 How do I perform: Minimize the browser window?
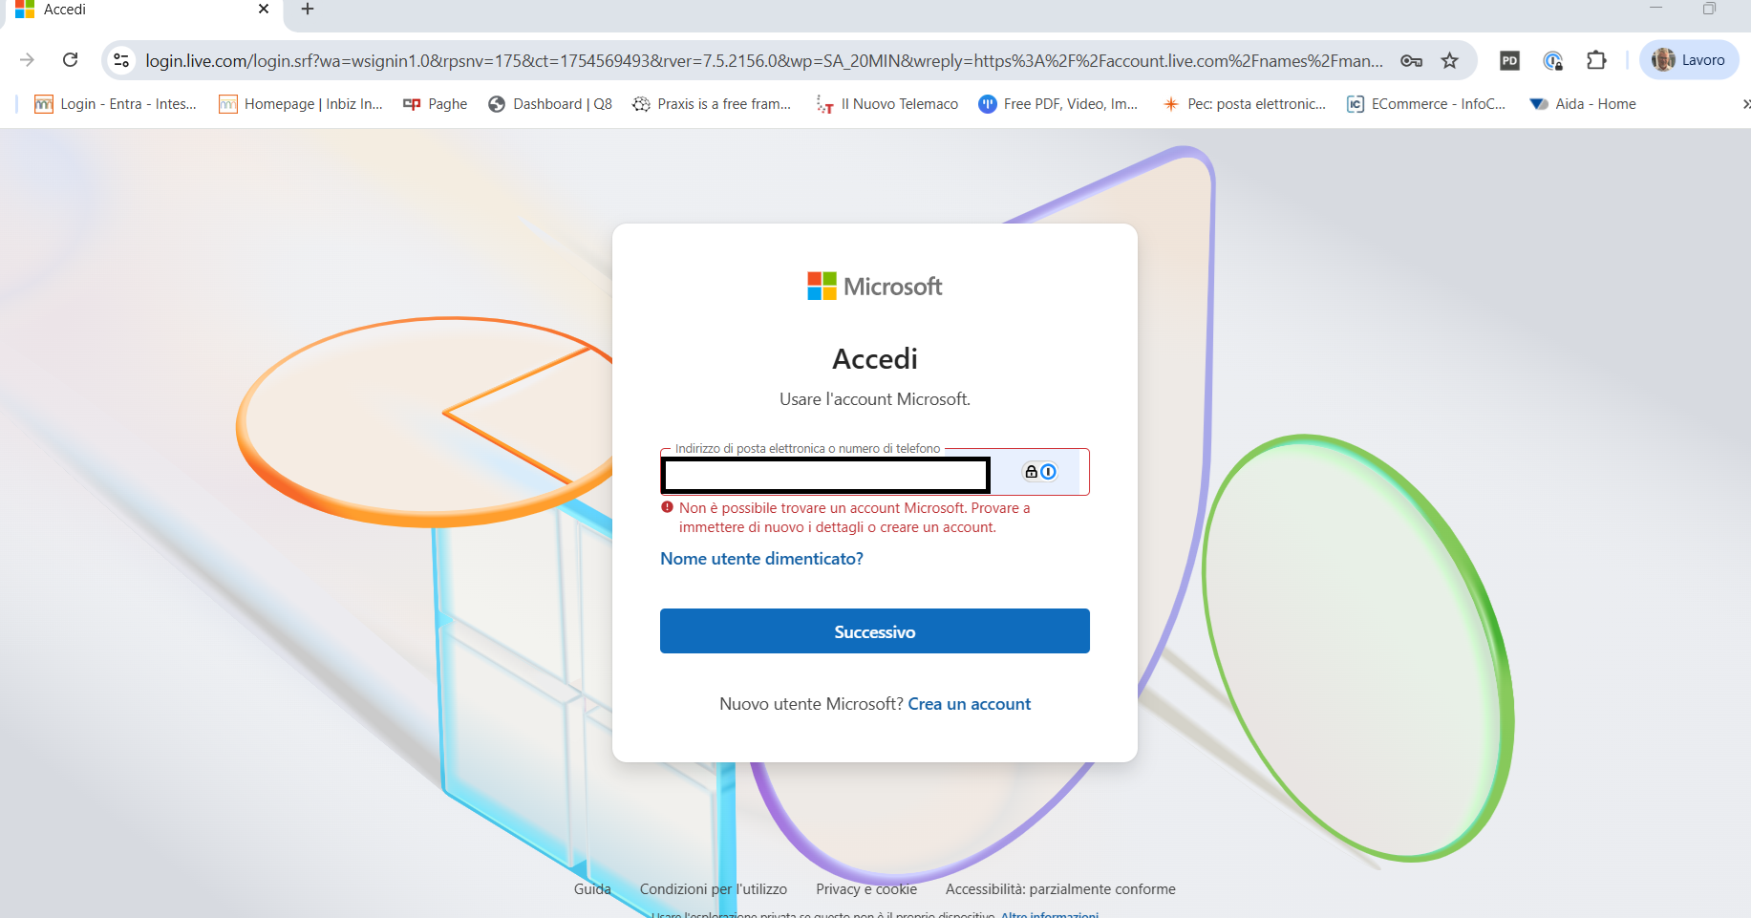1656,9
